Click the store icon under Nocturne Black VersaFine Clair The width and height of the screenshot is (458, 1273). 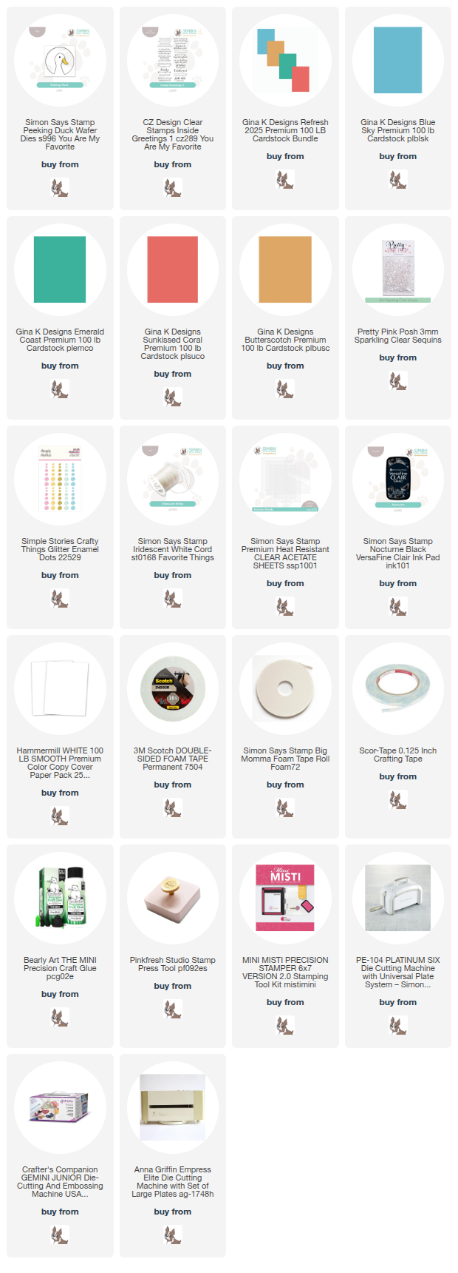click(x=398, y=606)
